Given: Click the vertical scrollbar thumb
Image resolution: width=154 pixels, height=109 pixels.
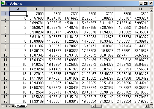Looking at the screenshot, I should (x=152, y=20).
